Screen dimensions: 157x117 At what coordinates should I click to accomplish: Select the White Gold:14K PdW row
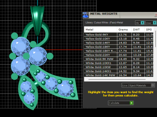click(x=119, y=75)
